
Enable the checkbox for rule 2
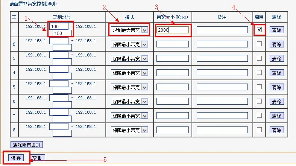tap(260, 44)
